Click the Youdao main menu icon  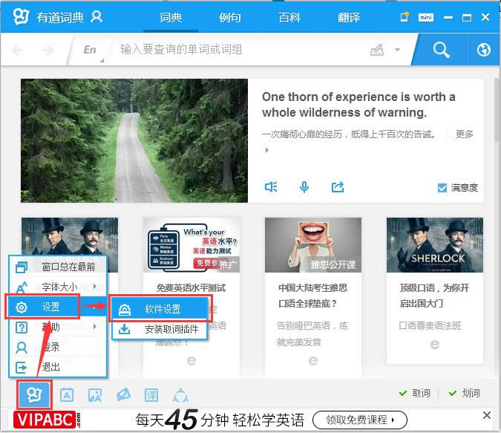34,394
